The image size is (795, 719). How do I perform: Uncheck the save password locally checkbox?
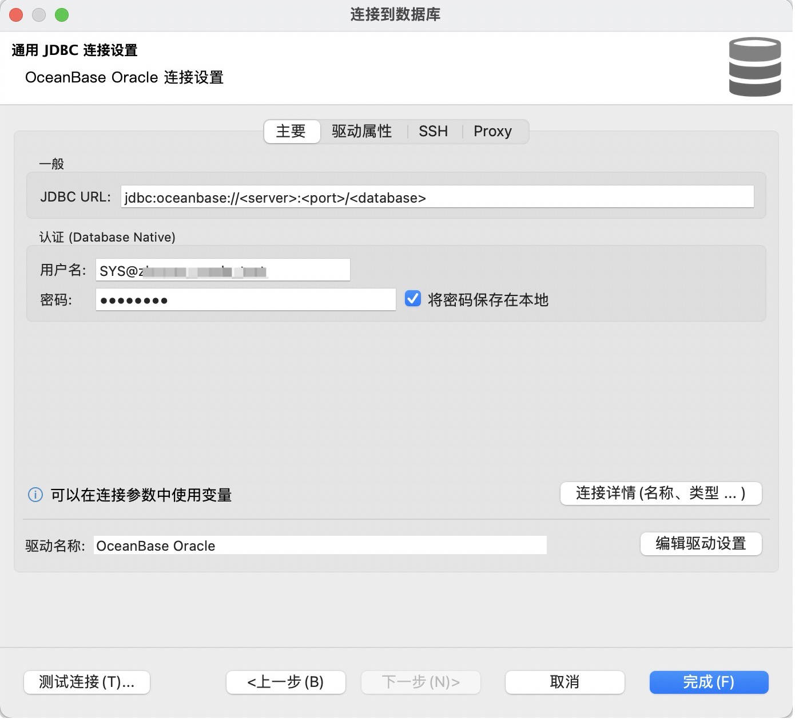click(413, 299)
